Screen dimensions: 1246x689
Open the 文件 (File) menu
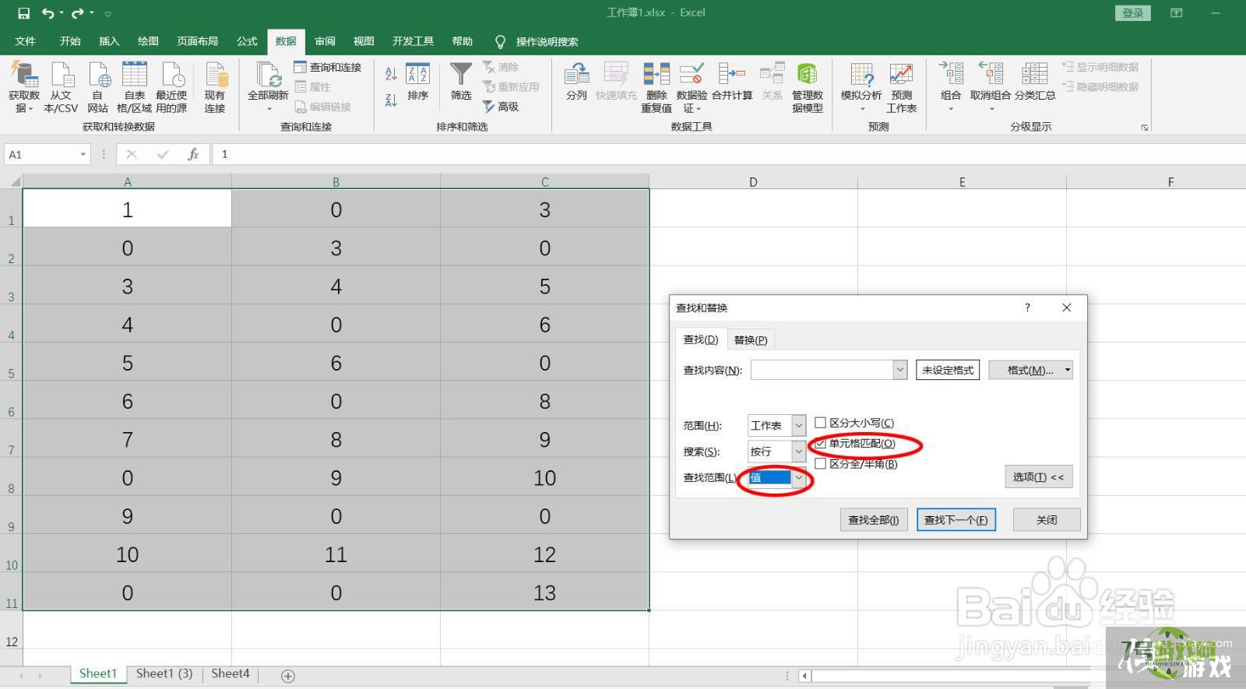point(26,41)
